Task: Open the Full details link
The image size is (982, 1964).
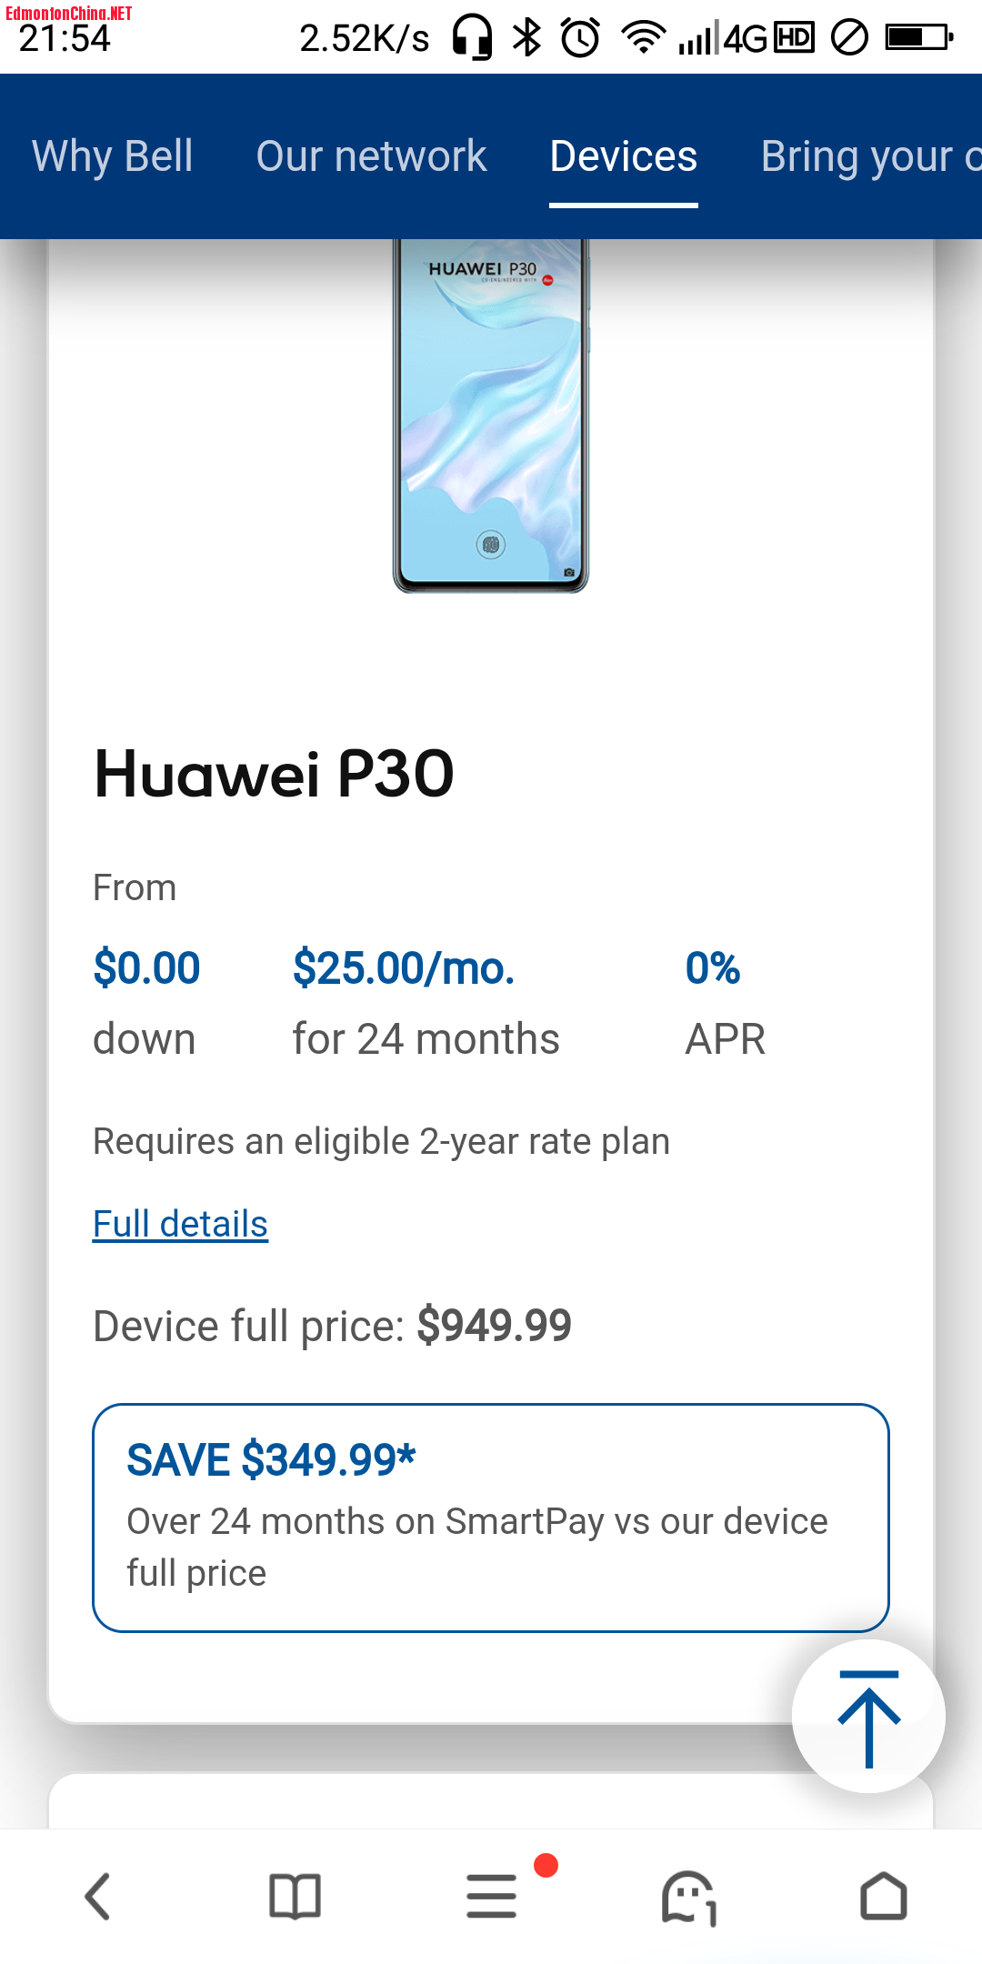Action: [x=180, y=1224]
